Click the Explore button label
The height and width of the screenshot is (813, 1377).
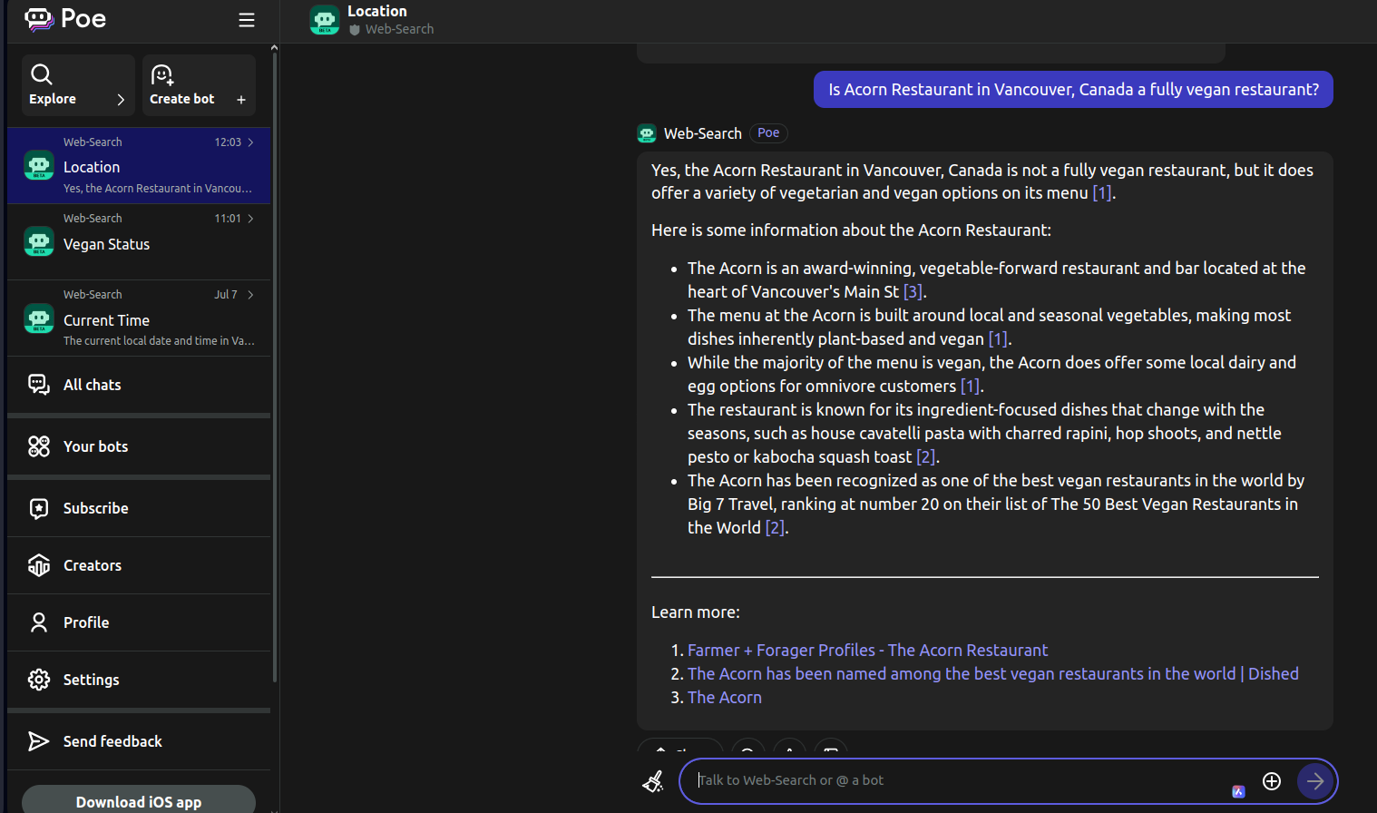(53, 99)
